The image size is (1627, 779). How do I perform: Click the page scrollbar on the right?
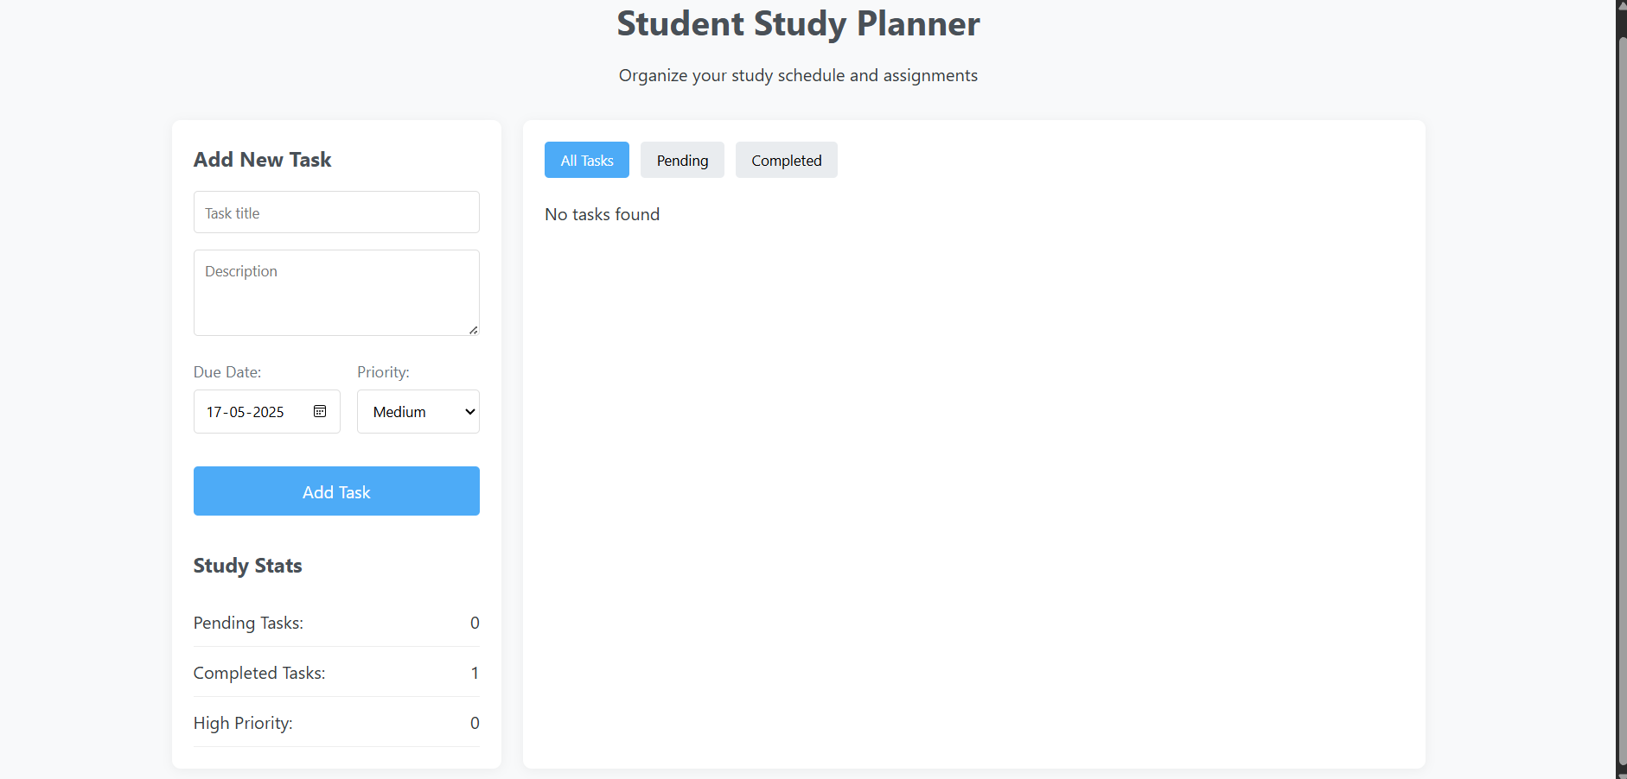click(x=1620, y=389)
